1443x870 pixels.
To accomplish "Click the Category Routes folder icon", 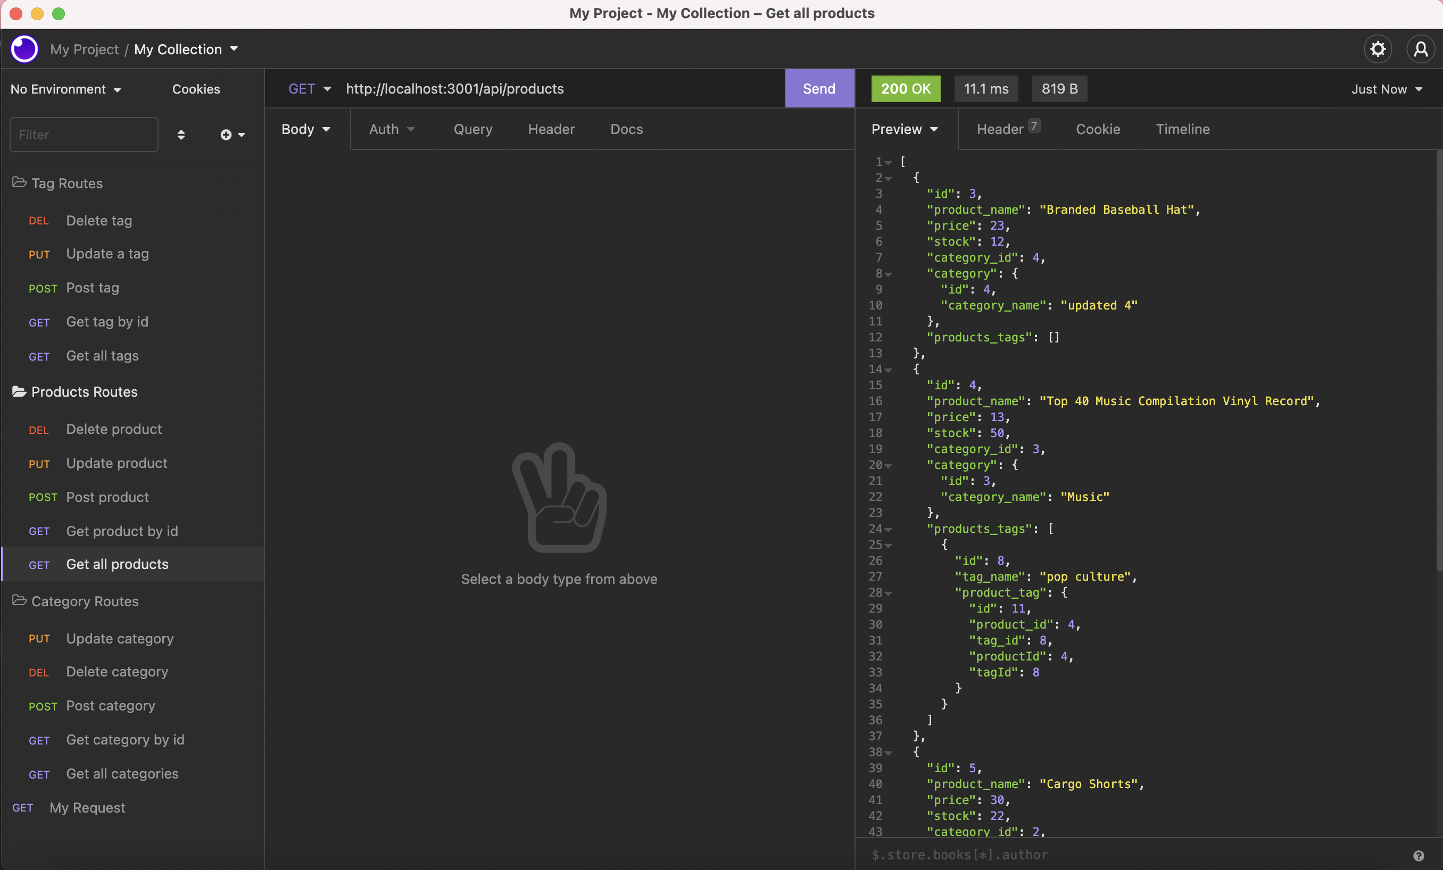I will (x=19, y=601).
